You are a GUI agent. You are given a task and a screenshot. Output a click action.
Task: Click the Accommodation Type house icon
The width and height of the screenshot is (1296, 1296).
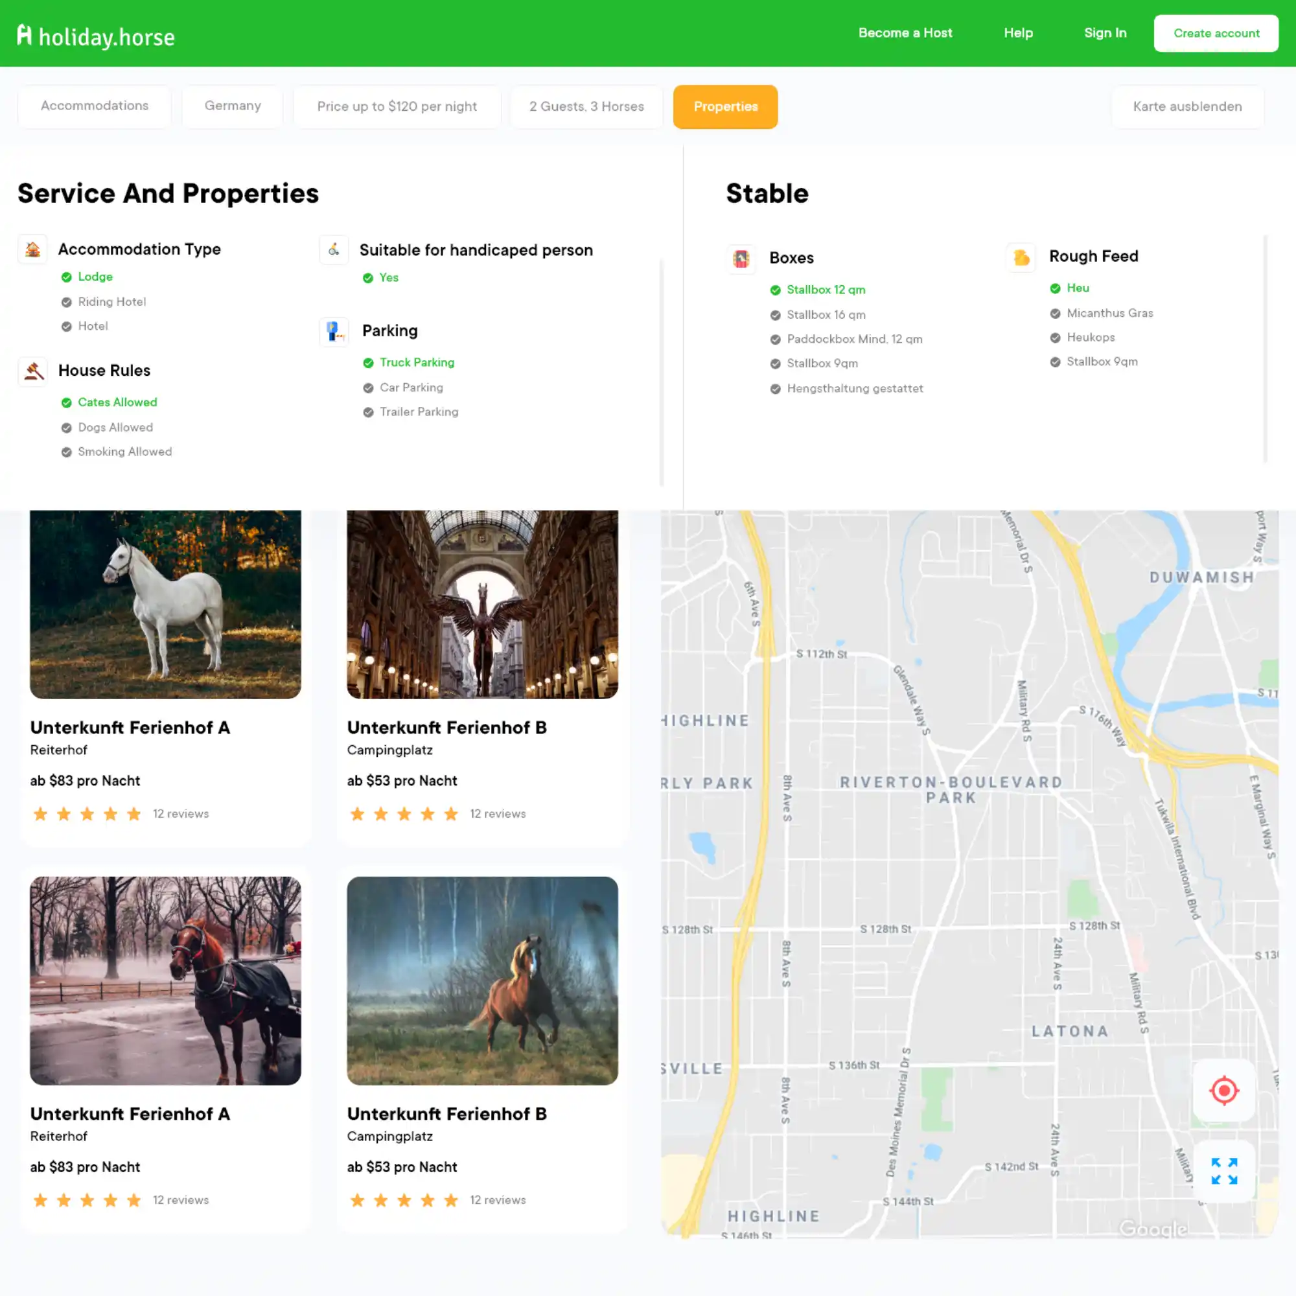(x=32, y=249)
